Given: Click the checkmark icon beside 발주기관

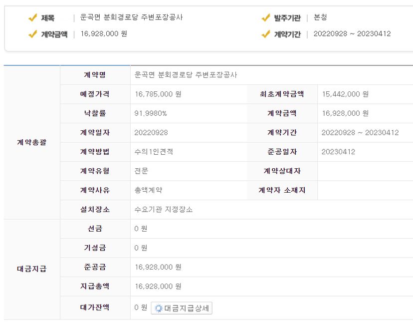Looking at the screenshot, I should (x=266, y=18).
